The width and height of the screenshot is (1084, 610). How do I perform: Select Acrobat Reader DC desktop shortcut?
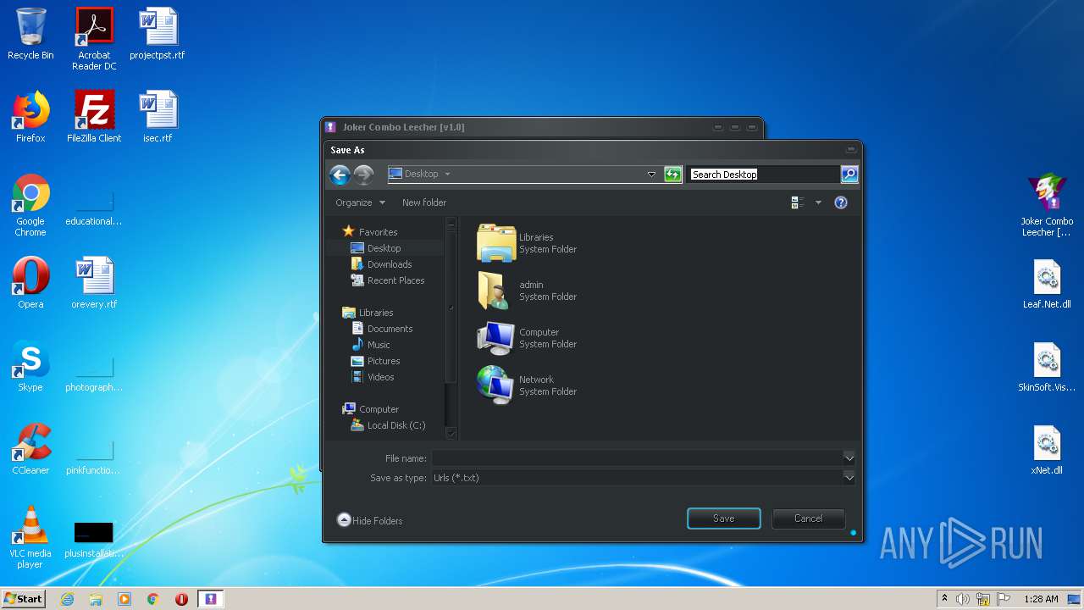(x=94, y=39)
